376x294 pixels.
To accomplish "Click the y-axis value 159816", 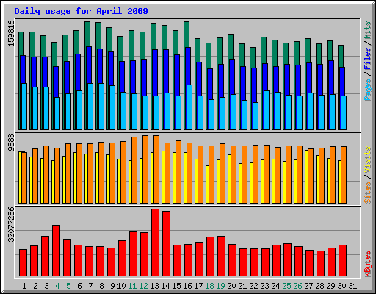I will pyautogui.click(x=11, y=33).
